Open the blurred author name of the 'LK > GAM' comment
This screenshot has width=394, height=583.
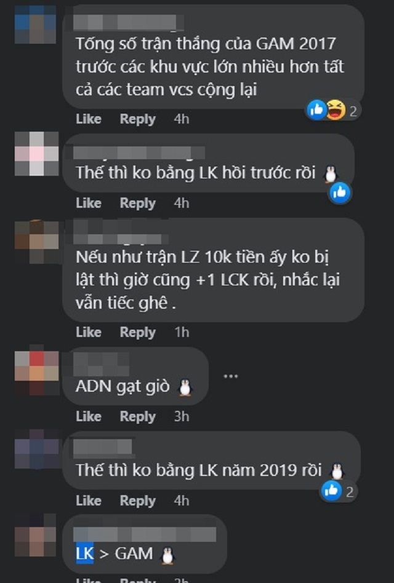(145, 534)
